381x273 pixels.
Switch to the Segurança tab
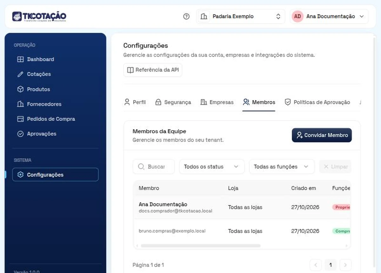point(173,102)
